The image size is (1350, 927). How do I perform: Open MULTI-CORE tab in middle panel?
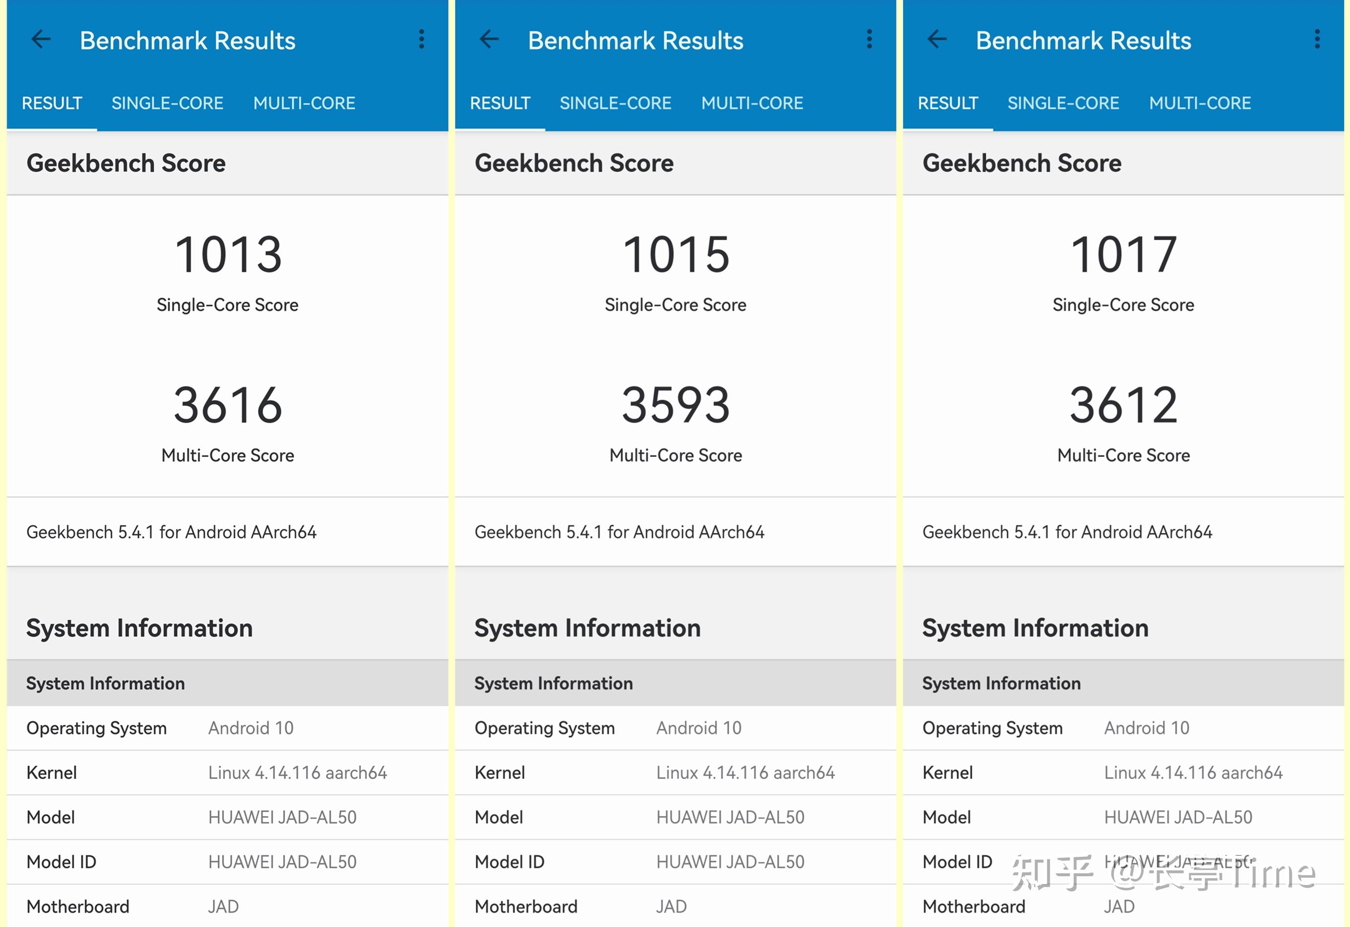coord(752,103)
